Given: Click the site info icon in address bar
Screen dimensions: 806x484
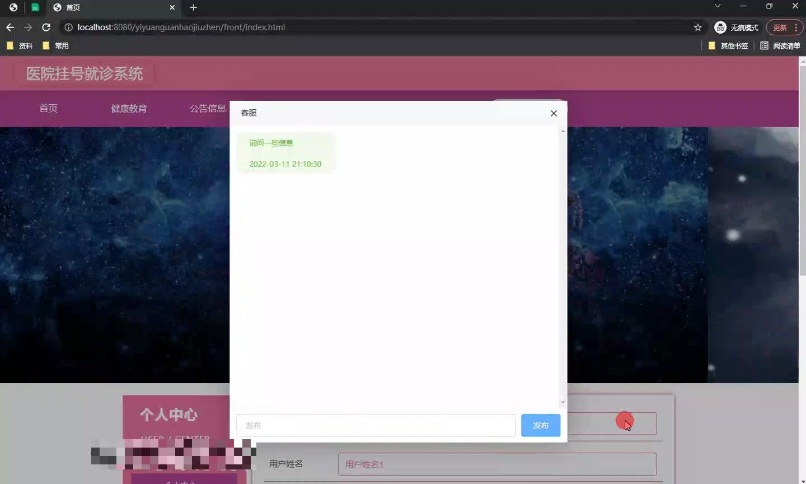Looking at the screenshot, I should (x=68, y=27).
